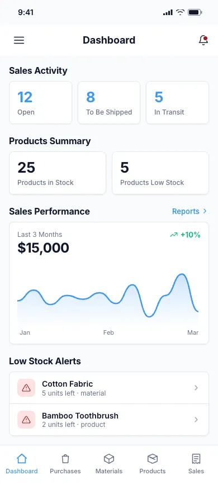Switch to the Materials tab label
The height and width of the screenshot is (485, 218).
(x=109, y=471)
